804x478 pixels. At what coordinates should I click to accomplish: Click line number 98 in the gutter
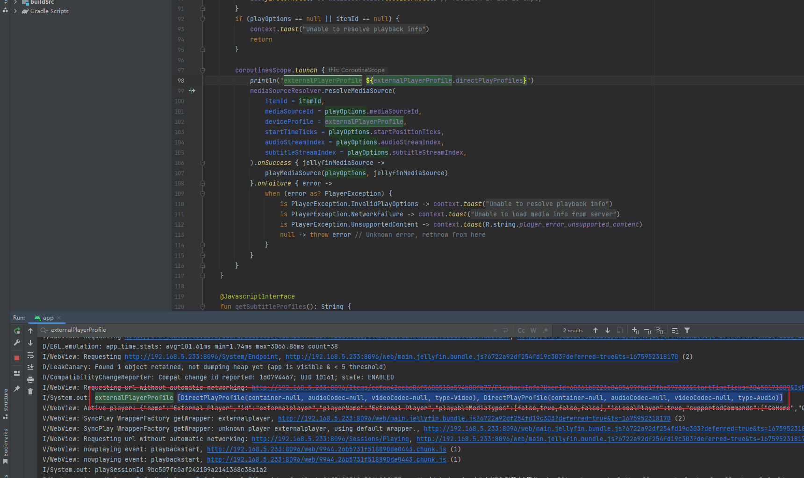coord(180,81)
